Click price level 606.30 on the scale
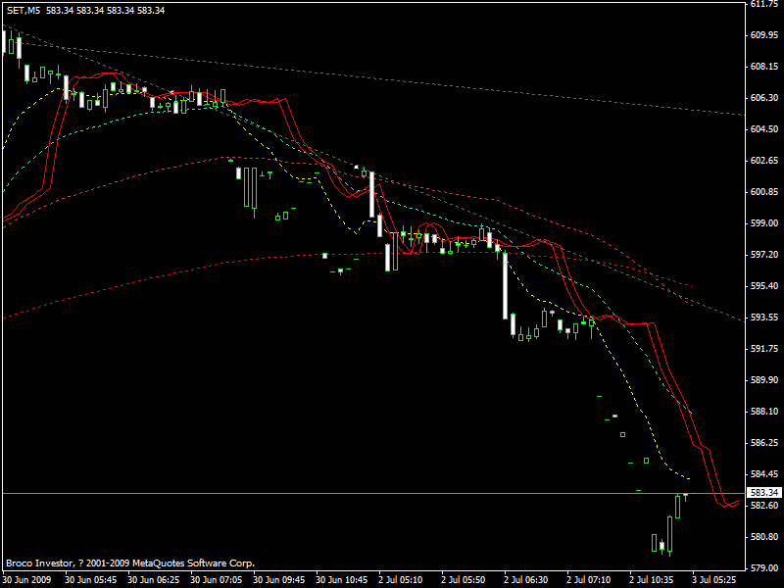 [x=764, y=98]
